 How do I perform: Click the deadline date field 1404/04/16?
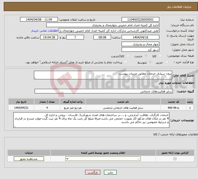click(140, 37)
